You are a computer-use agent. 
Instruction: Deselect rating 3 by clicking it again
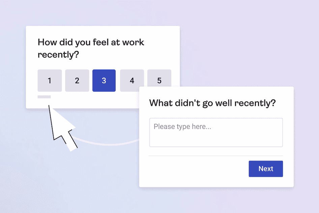tap(104, 81)
